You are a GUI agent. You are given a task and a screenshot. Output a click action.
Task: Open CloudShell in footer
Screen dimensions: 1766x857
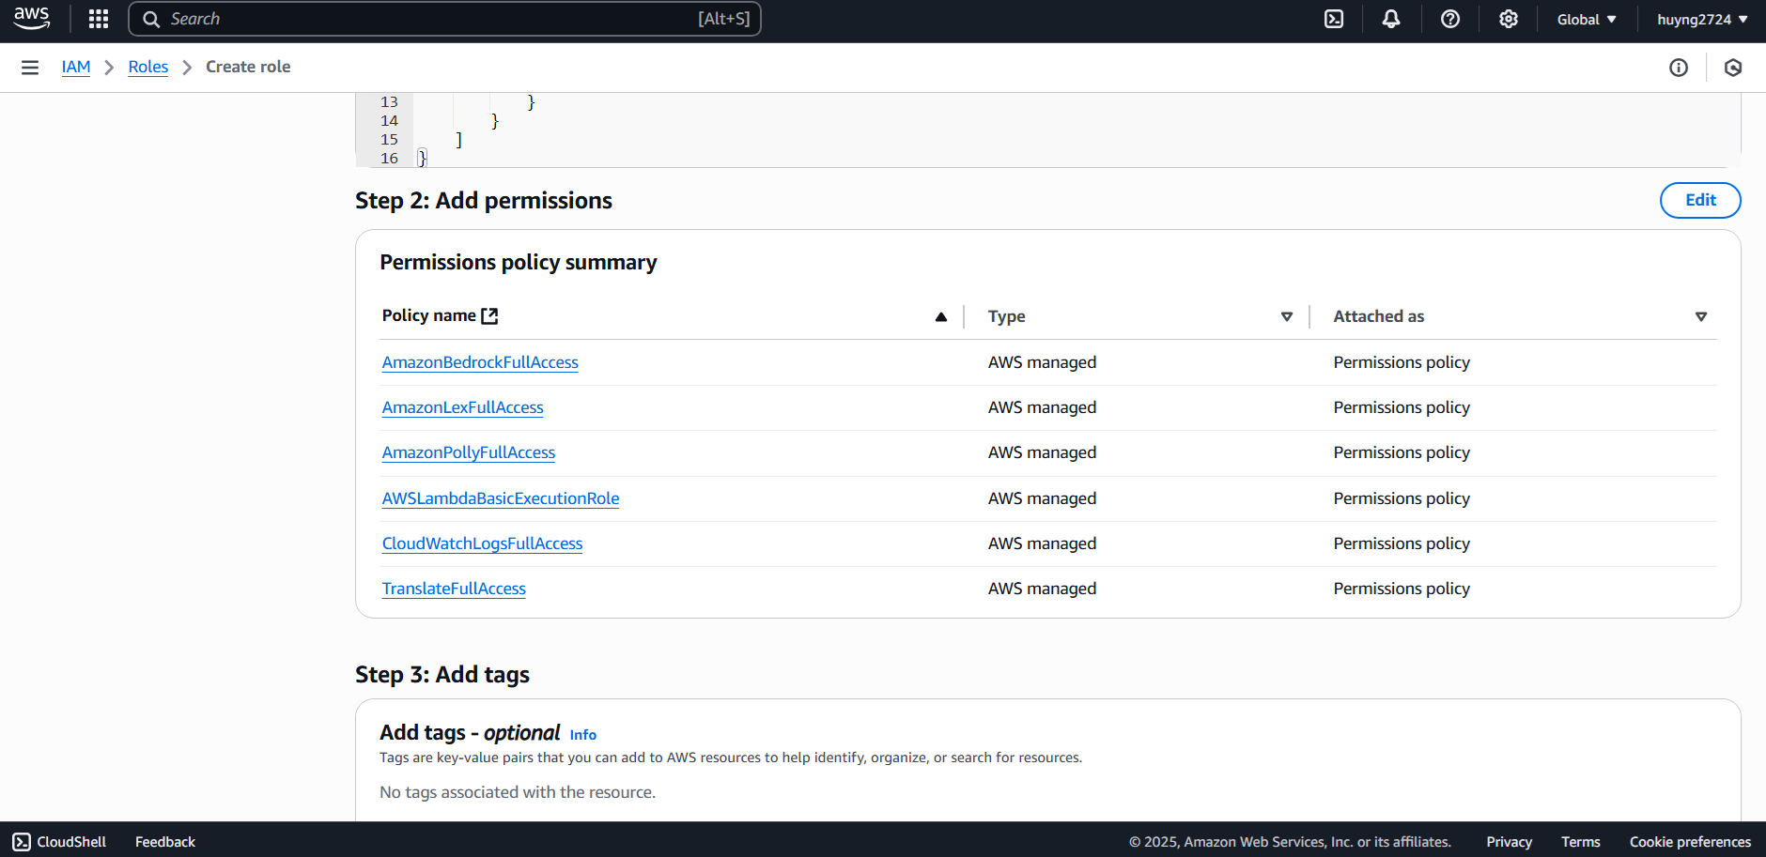pos(59,841)
